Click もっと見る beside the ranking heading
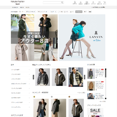Viewport: 117px width, 117px height. 81,93
